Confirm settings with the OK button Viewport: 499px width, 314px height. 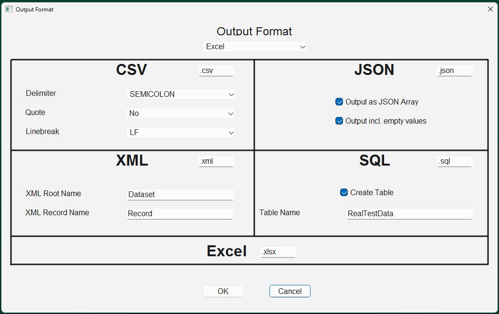[x=223, y=291]
